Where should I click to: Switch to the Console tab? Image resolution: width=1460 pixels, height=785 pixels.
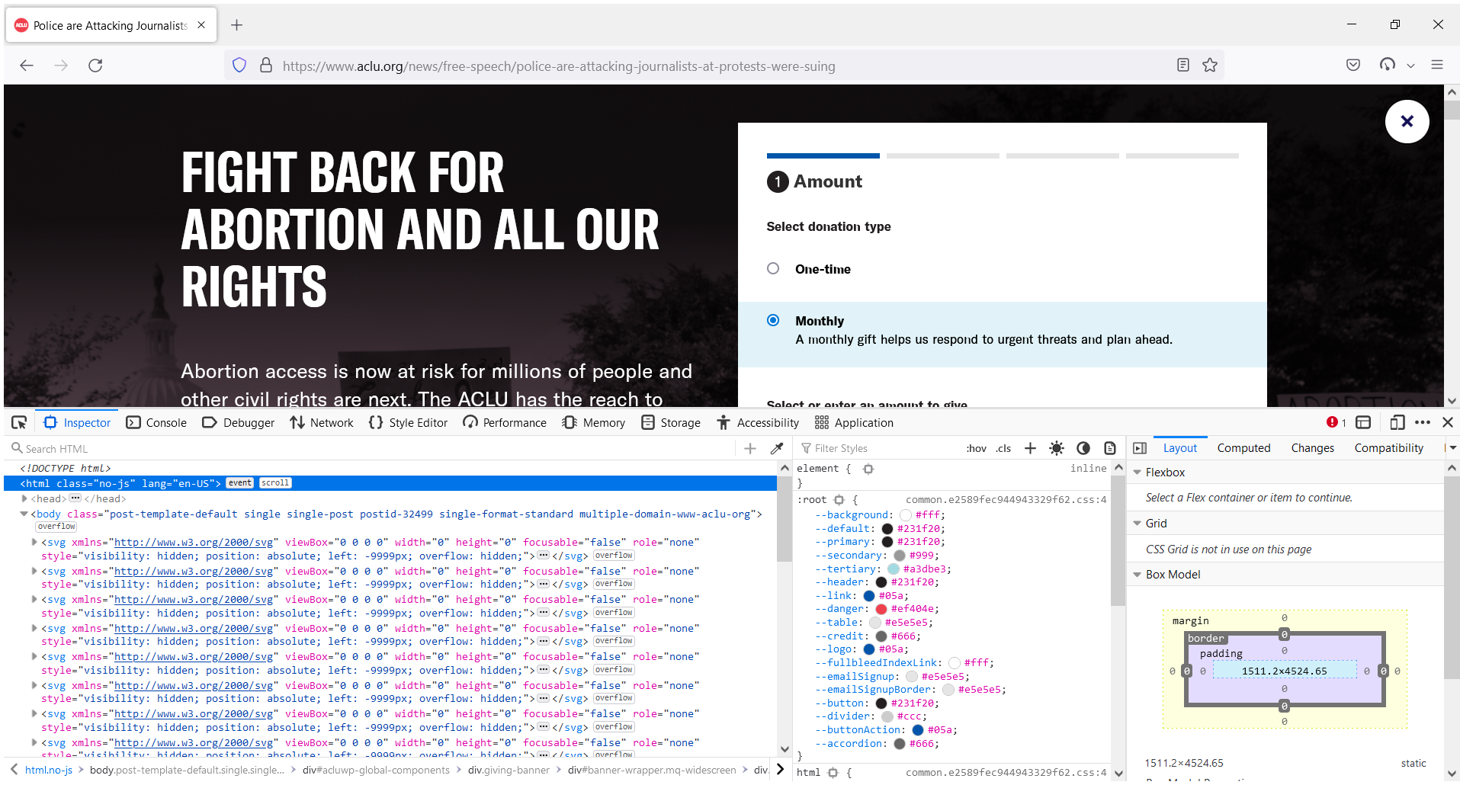[x=156, y=422]
